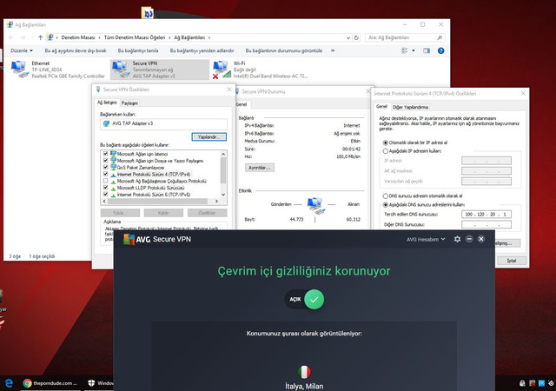Minimize the AVG Secure VPN window

[469, 239]
